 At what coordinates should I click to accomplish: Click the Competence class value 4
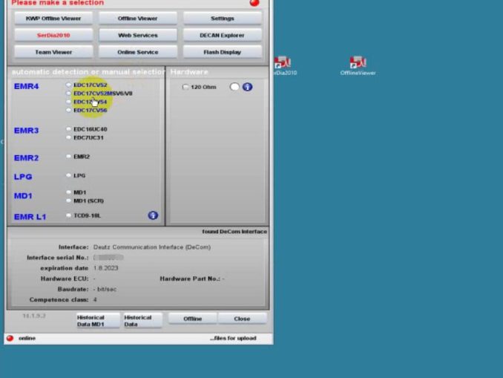pos(95,299)
